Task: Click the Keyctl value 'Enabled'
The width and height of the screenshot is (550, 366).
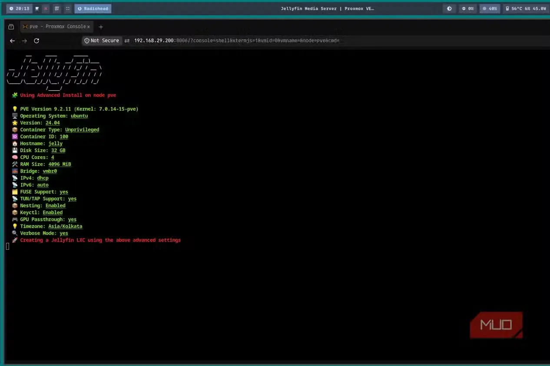Action: point(53,213)
